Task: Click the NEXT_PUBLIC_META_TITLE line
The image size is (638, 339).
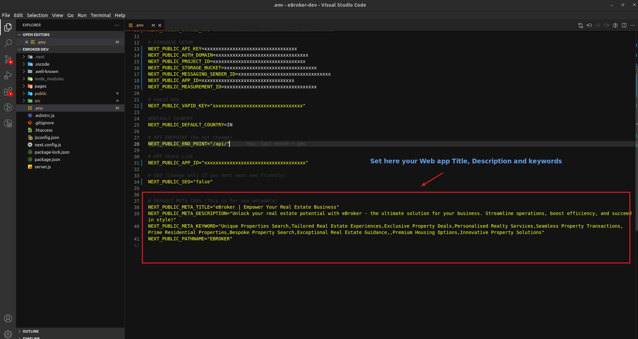Action: coord(243,207)
